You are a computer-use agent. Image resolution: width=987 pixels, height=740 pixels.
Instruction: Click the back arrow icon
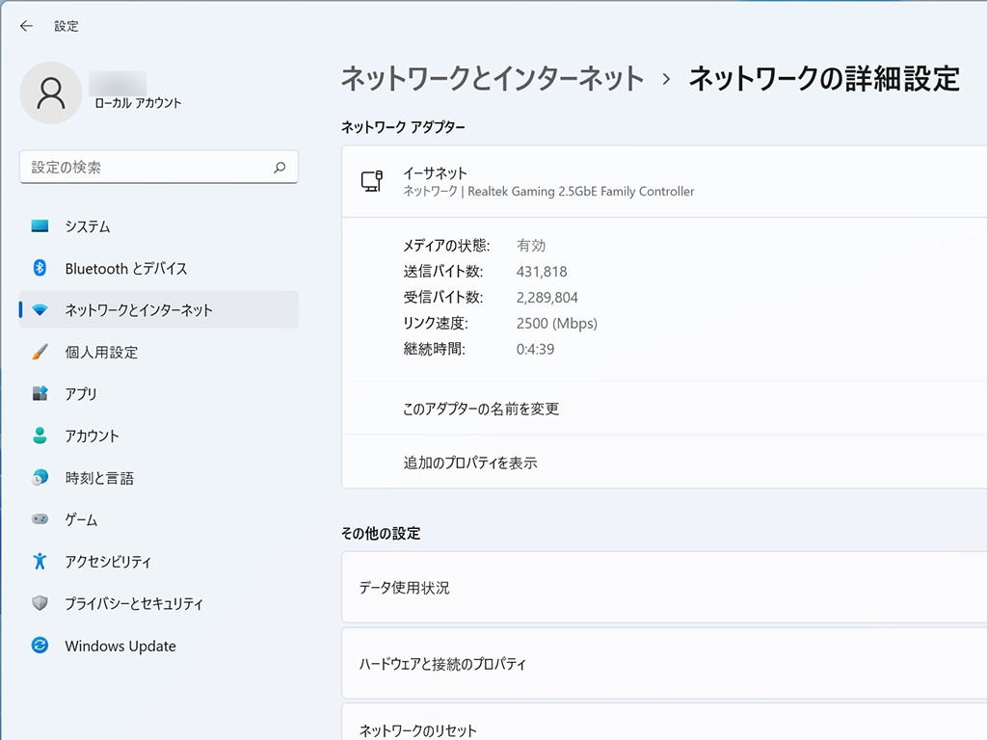tap(26, 26)
